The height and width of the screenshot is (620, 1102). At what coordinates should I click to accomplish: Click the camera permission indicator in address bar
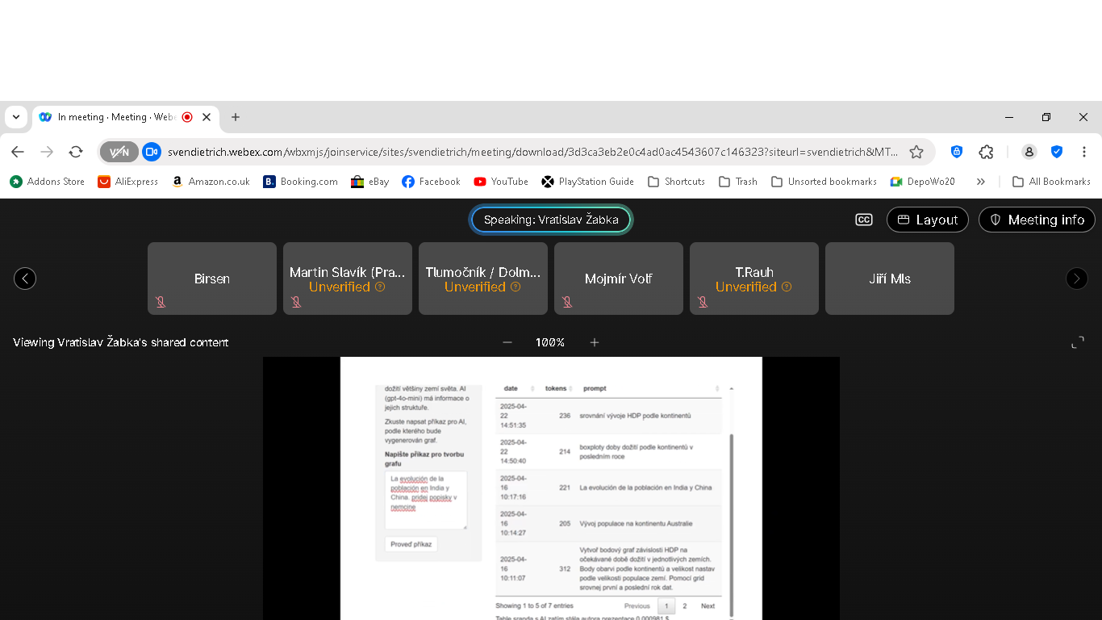coord(152,152)
